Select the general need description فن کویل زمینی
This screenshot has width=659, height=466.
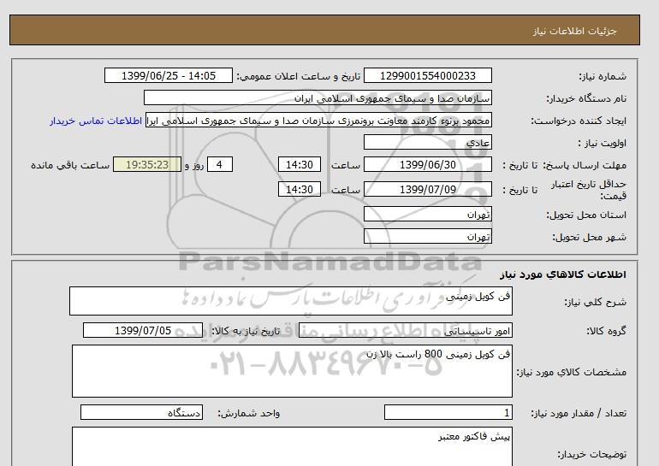click(x=291, y=302)
